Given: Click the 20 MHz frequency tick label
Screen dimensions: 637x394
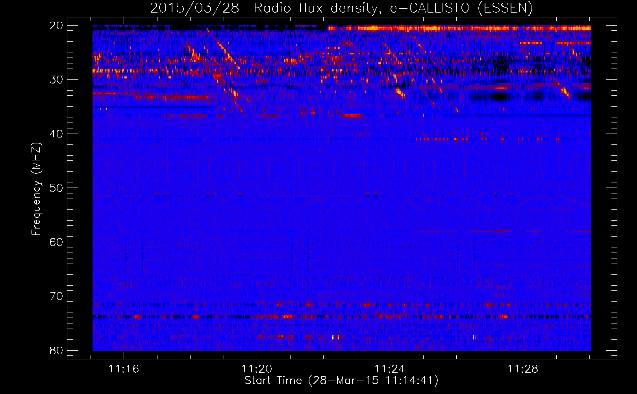Looking at the screenshot, I should click(56, 26).
